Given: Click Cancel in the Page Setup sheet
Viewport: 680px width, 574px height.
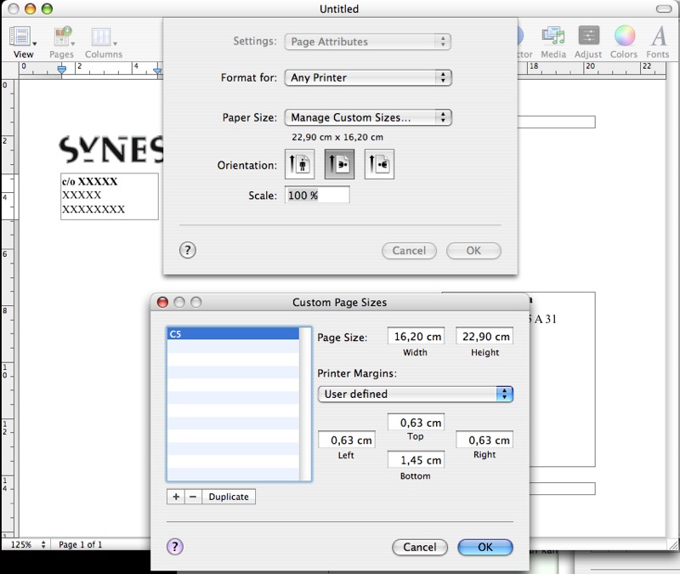Looking at the screenshot, I should pyautogui.click(x=409, y=250).
